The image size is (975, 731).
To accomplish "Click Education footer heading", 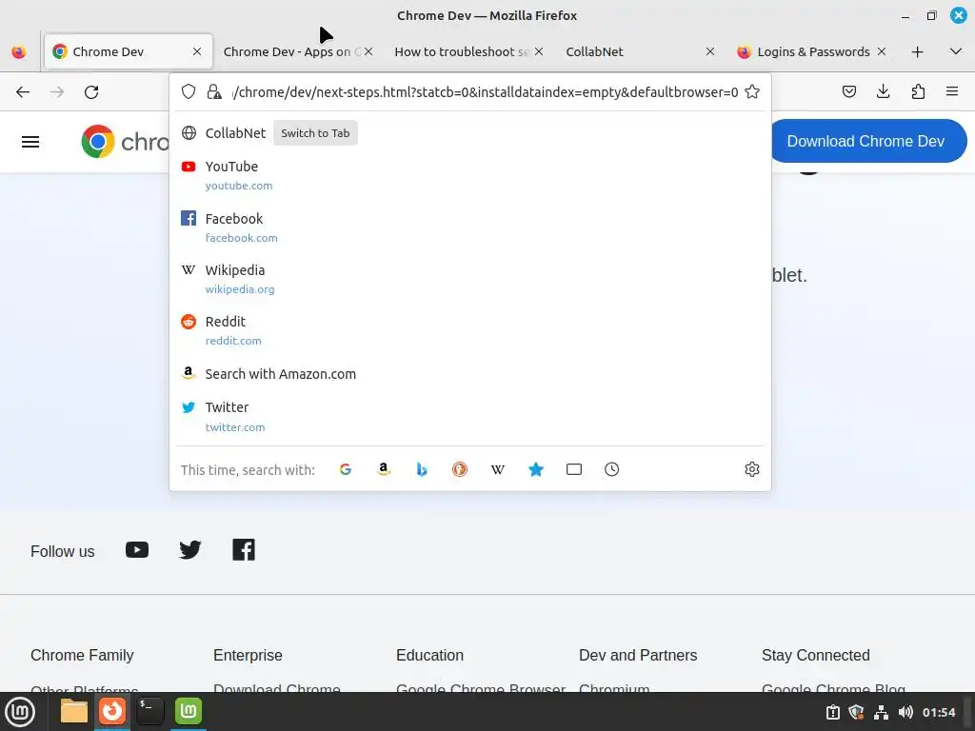I will point(429,655).
